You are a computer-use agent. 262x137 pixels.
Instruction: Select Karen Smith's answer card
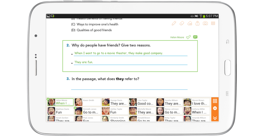click(x=87, y=102)
